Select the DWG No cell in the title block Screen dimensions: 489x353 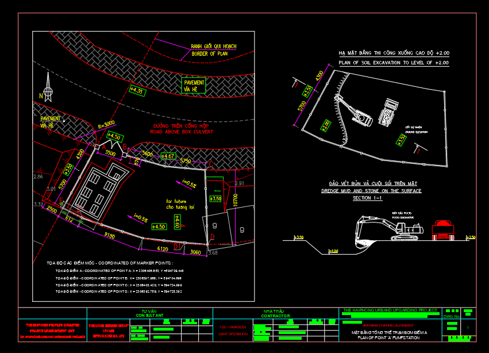452,316
